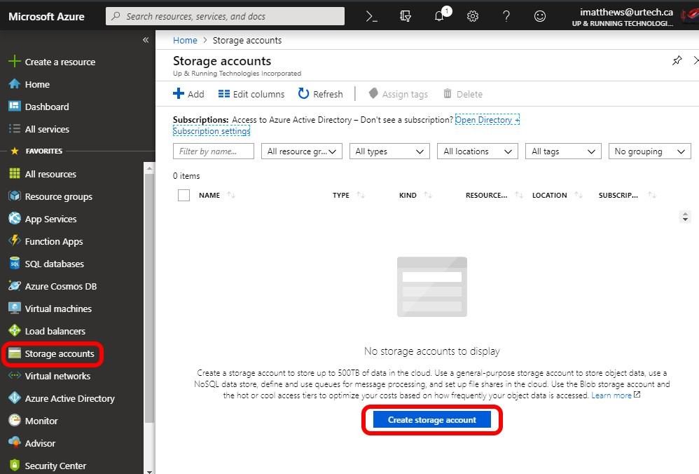The width and height of the screenshot is (699, 474).
Task: Pin the Storage accounts blade
Action: point(677,61)
